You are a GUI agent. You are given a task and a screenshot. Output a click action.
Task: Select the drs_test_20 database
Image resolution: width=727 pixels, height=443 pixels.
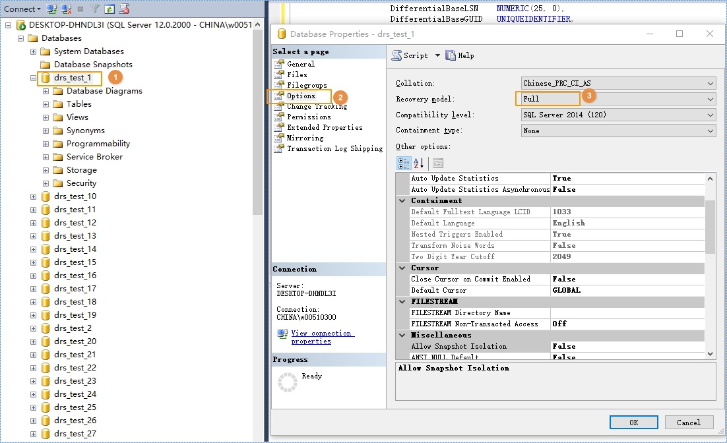(75, 341)
